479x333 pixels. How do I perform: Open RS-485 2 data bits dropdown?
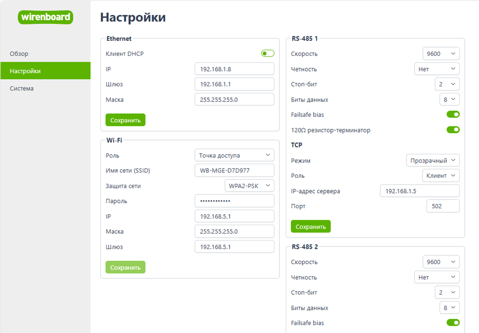[449, 308]
